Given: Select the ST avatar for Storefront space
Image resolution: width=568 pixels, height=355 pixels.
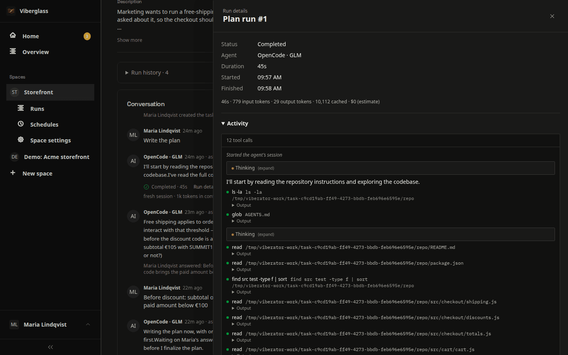Looking at the screenshot, I should [x=15, y=92].
